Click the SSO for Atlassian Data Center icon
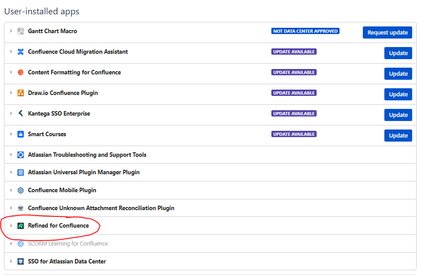 pyautogui.click(x=21, y=261)
